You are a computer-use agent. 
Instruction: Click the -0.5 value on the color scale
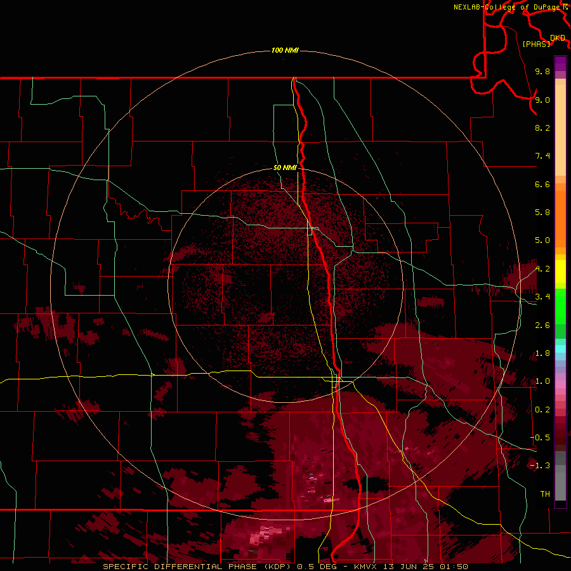click(x=540, y=438)
